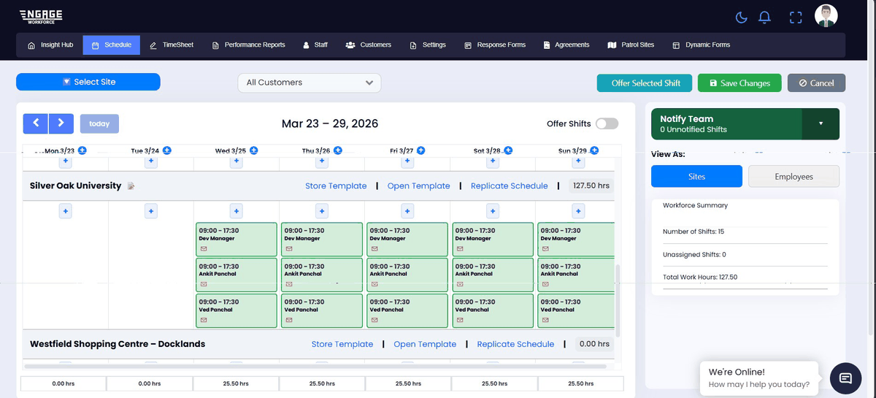This screenshot has width=876, height=398.
Task: Add Silver Oak University shift in Wednesday column
Action: point(236,211)
